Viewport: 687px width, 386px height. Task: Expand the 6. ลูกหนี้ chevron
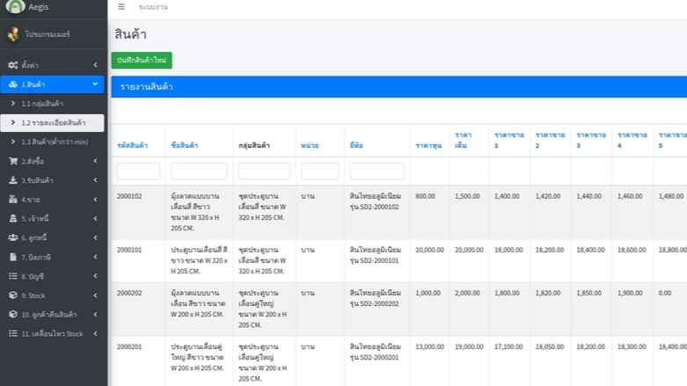pos(95,237)
